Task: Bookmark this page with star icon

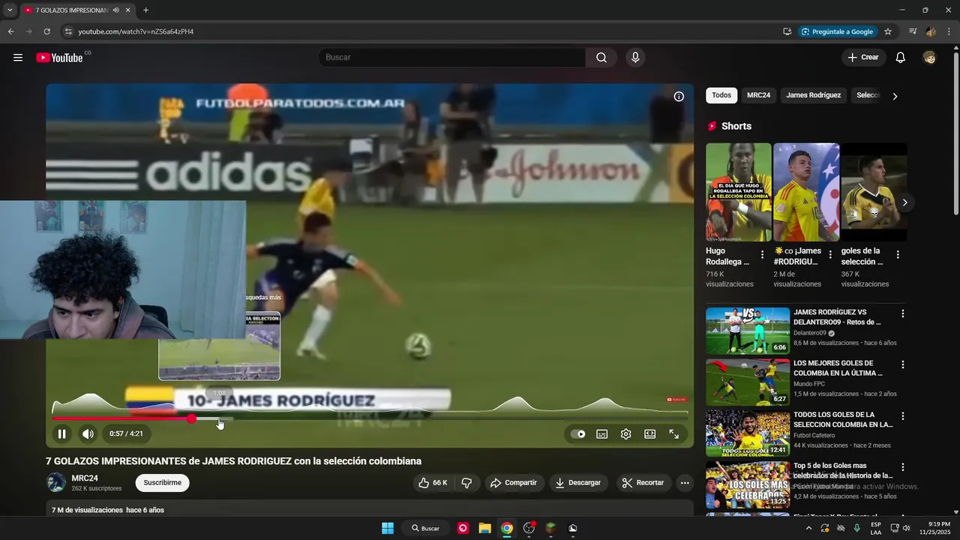Action: pos(888,31)
